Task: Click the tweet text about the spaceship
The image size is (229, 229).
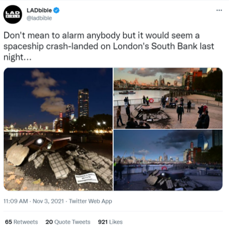Action: point(109,46)
